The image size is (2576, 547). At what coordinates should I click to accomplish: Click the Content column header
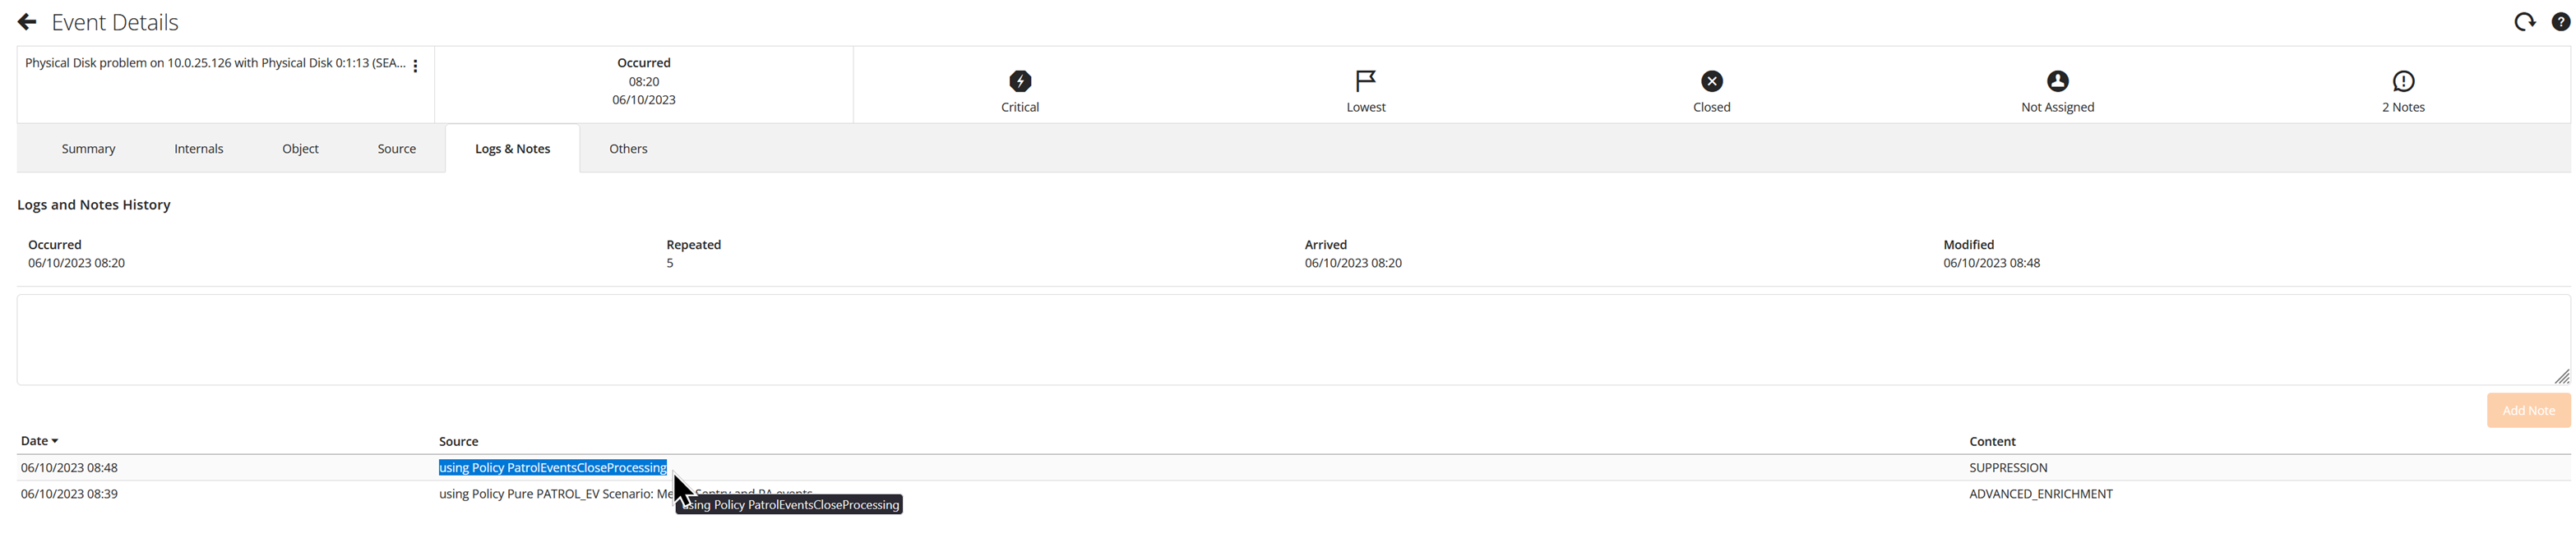pos(1992,441)
